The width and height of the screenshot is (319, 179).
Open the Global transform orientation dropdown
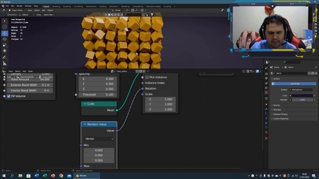118,10
